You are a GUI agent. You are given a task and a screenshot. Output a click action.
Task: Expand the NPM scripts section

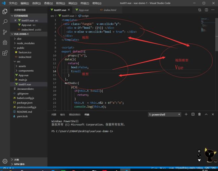click(x=29, y=164)
